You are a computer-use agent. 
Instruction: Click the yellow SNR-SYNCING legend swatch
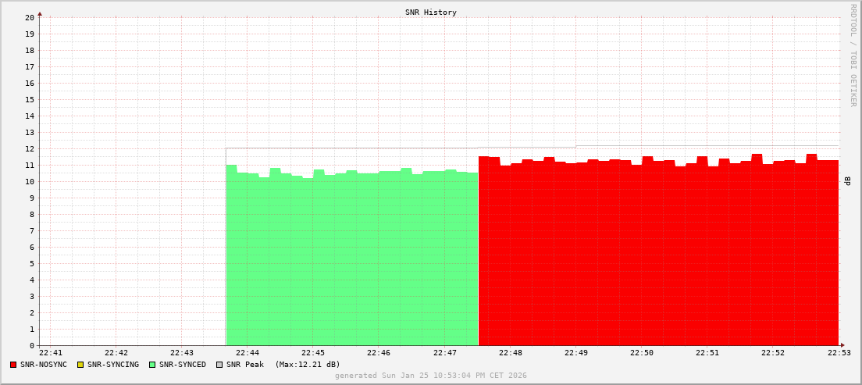[x=80, y=365]
